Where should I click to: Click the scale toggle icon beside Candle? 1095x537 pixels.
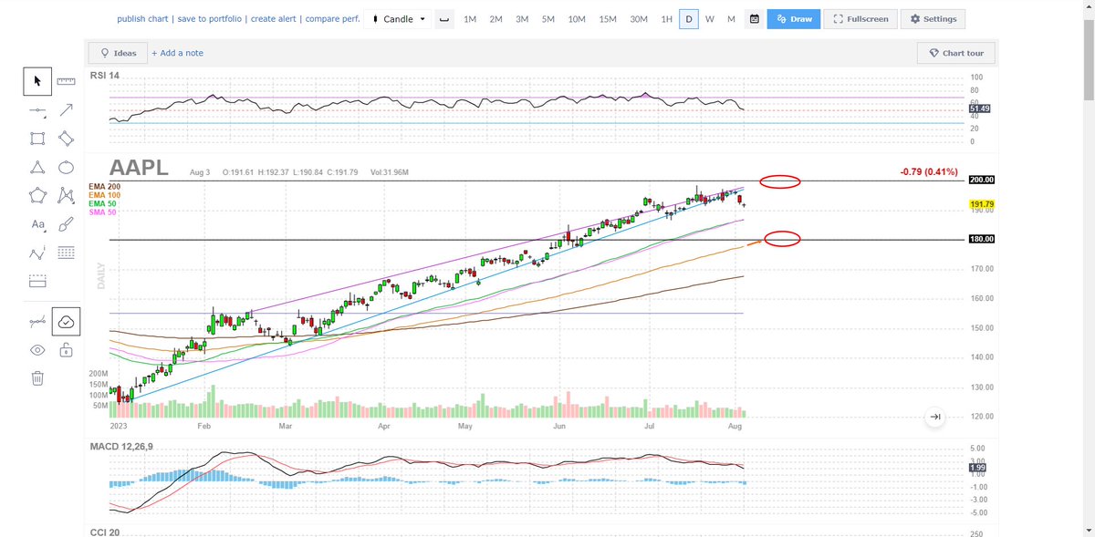coord(444,19)
